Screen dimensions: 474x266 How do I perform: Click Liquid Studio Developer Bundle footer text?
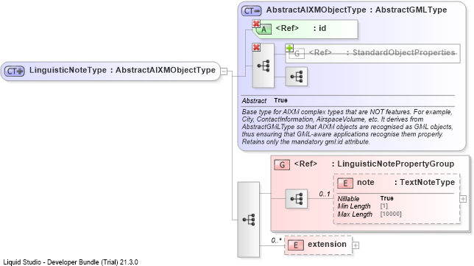(x=71, y=262)
